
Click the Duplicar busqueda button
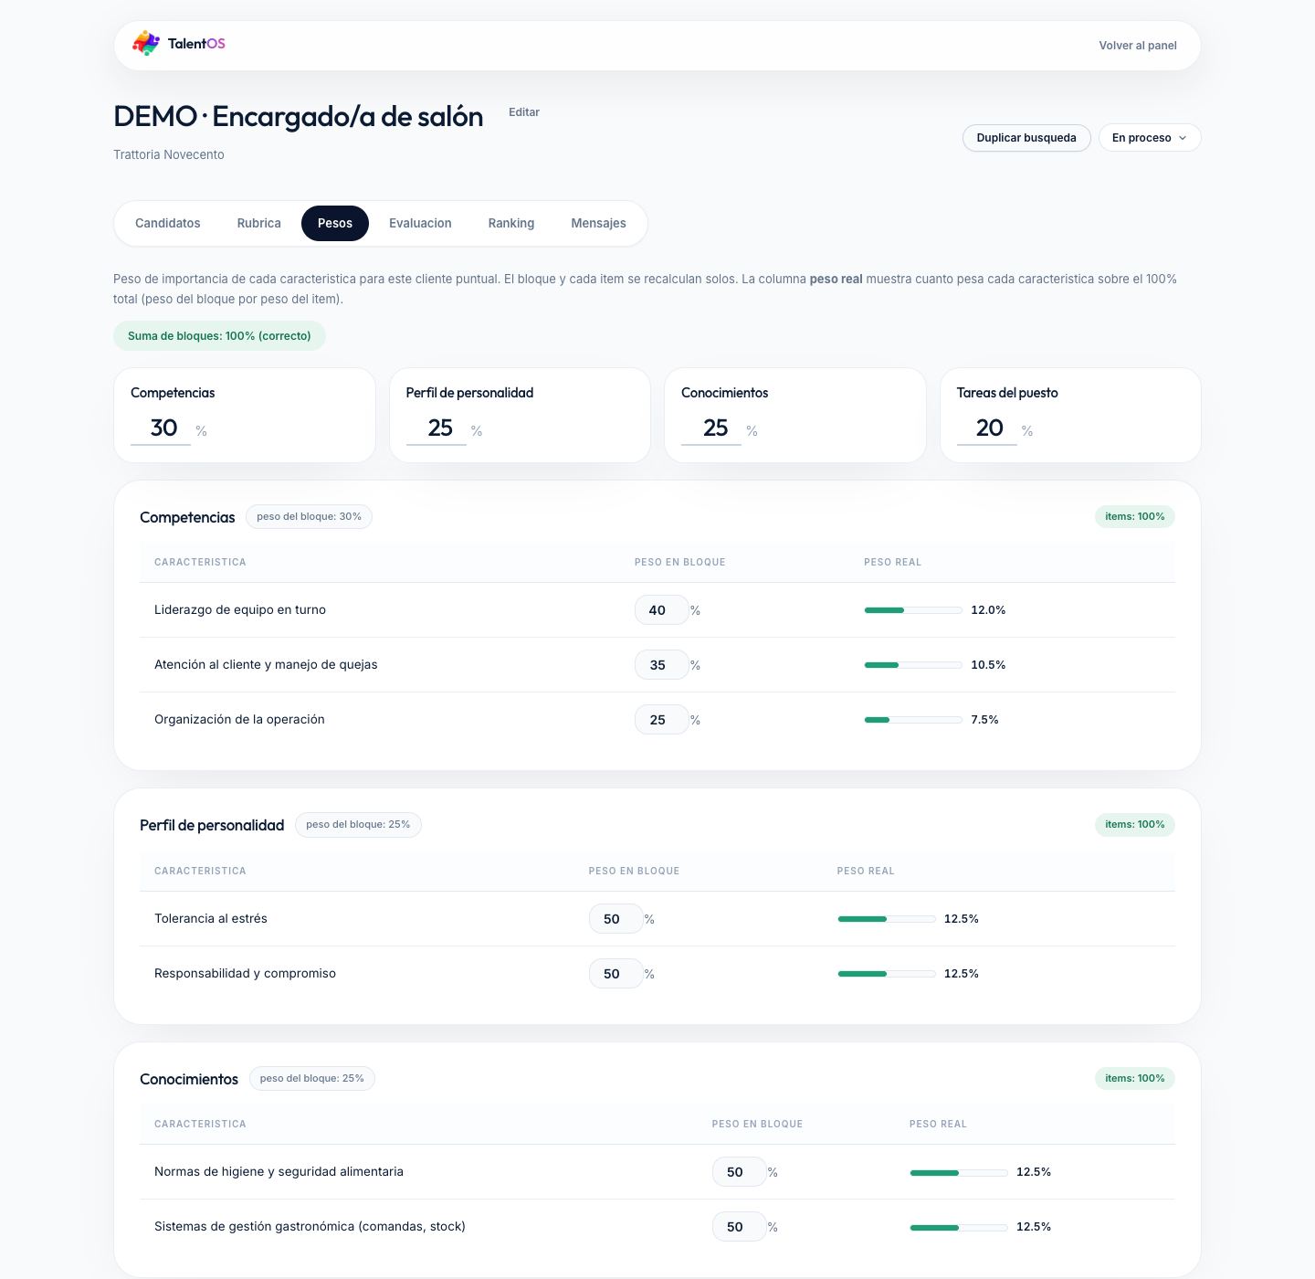pos(1026,138)
